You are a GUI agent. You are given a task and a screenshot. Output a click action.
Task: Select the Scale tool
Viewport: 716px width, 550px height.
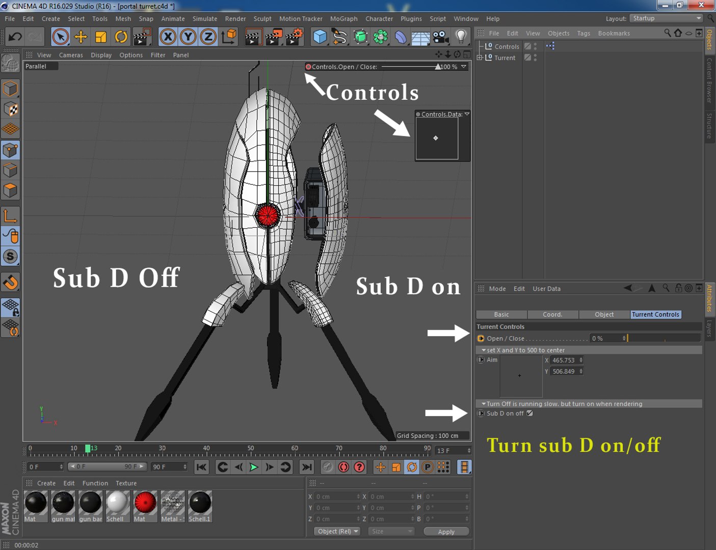(x=101, y=37)
